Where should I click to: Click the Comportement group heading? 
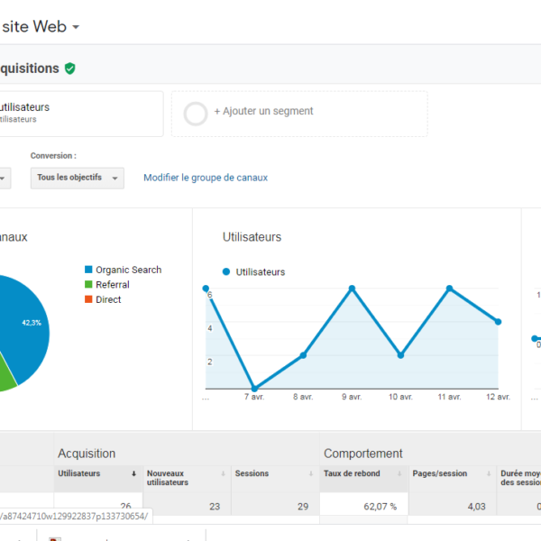pyautogui.click(x=363, y=454)
